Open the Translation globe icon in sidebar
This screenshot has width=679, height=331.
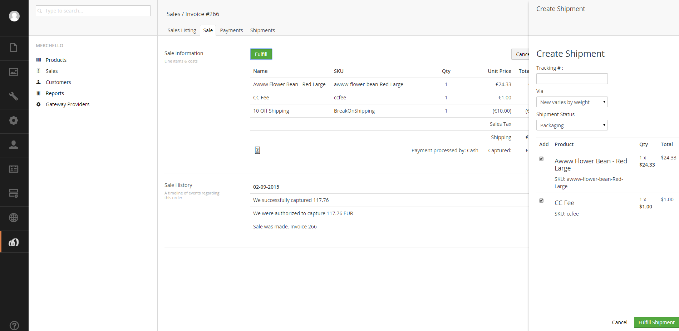coord(14,218)
